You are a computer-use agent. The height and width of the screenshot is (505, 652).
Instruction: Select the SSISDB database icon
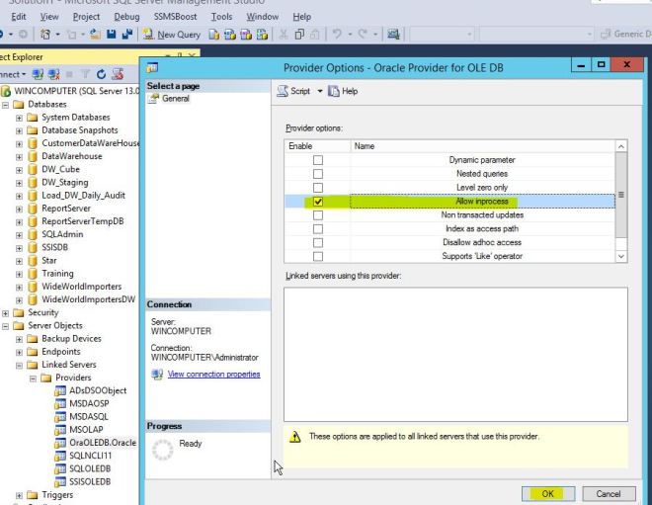coord(34,246)
